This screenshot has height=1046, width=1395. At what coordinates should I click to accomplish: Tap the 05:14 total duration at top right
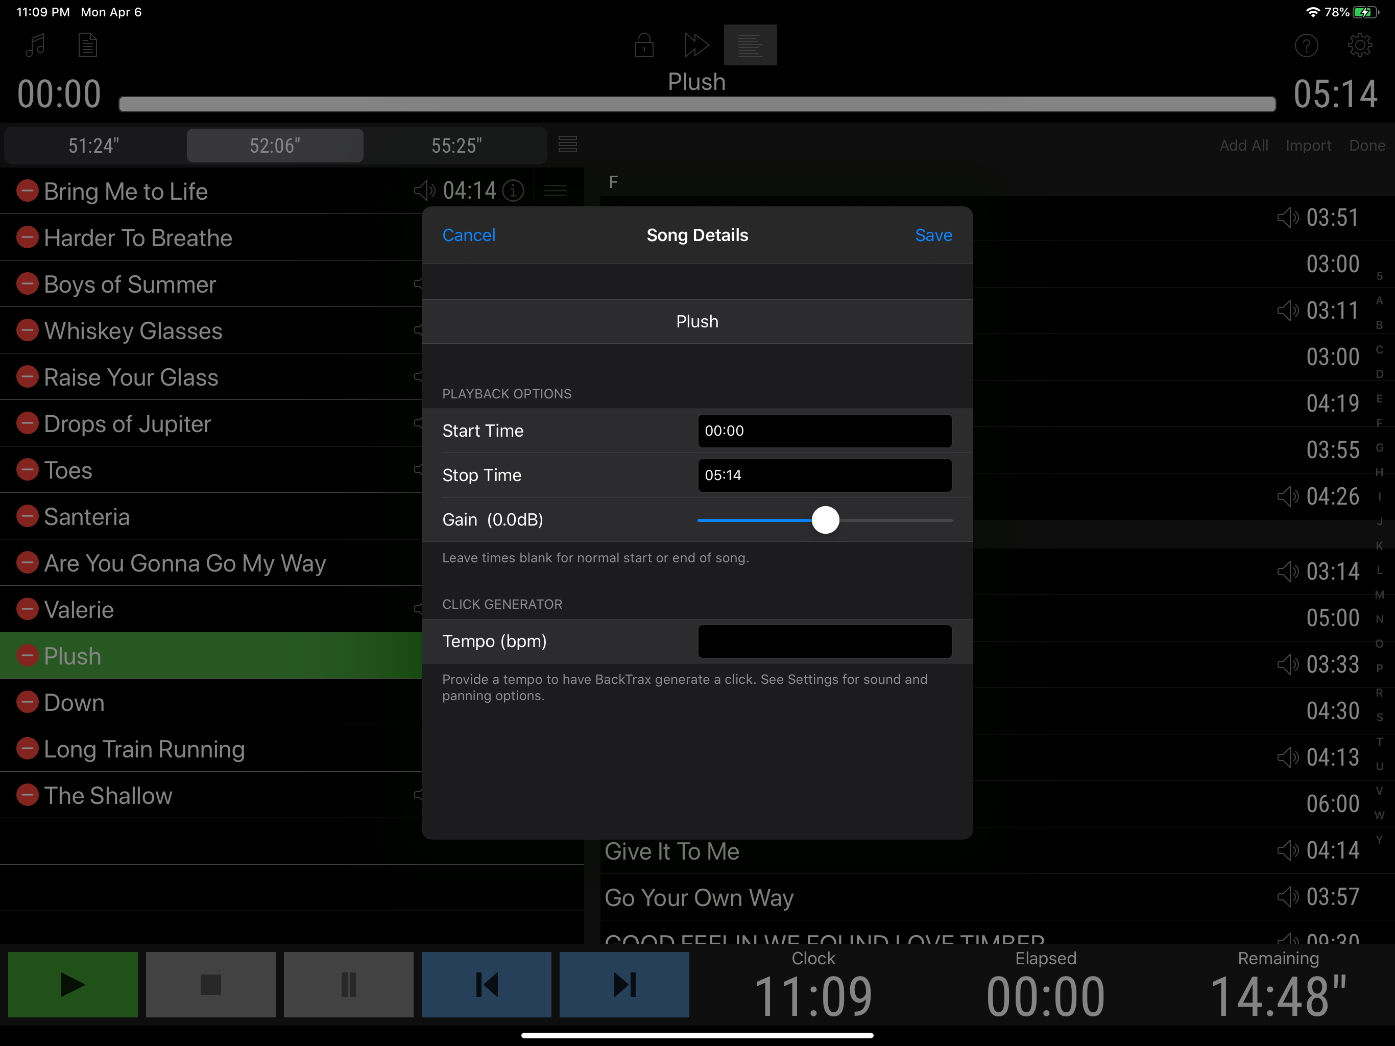[1335, 94]
